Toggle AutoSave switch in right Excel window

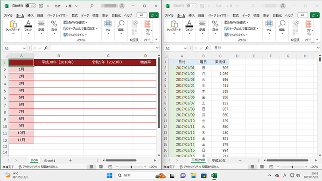192,6
